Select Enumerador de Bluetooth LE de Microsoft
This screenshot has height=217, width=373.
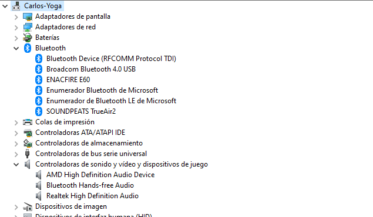click(x=111, y=101)
